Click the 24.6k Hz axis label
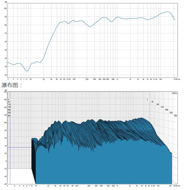The height and width of the screenshot is (190, 184). (x=177, y=79)
